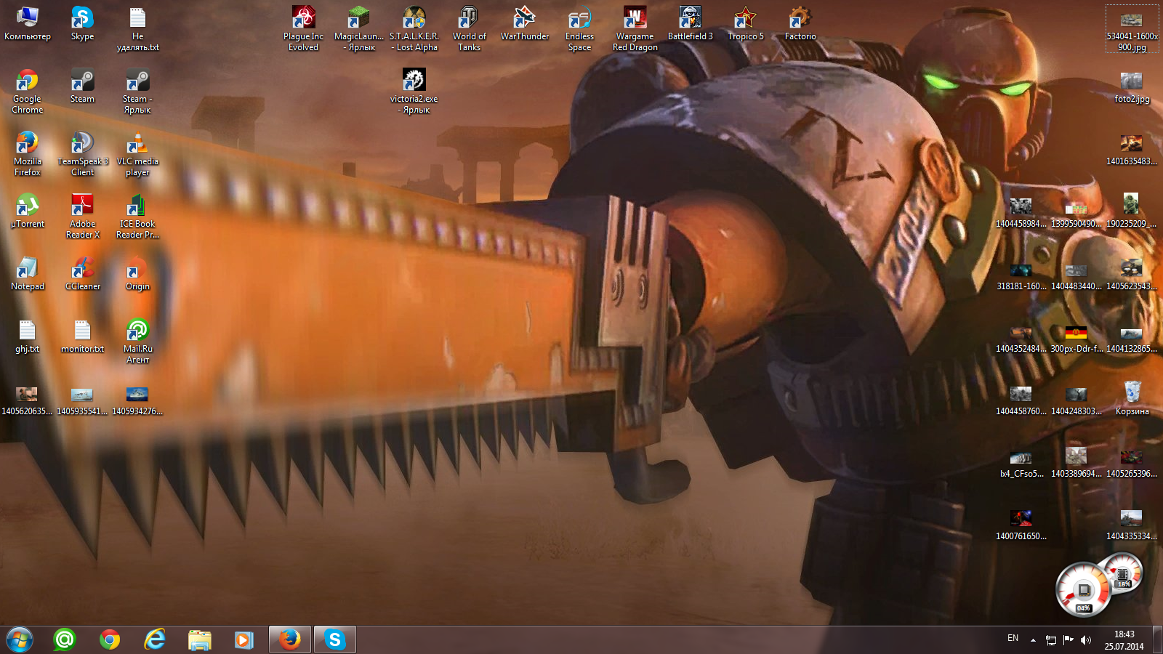The width and height of the screenshot is (1163, 654).
Task: Open the Google Chrome desktop shortcut
Action: (28, 92)
